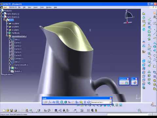This screenshot has width=157, height=118.
Task: Undo the last action with Undo icon
Action: [31, 110]
